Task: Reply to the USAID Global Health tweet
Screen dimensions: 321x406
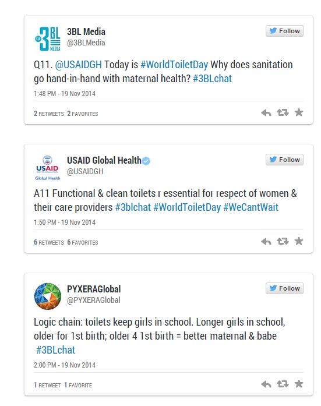Action: [266, 241]
